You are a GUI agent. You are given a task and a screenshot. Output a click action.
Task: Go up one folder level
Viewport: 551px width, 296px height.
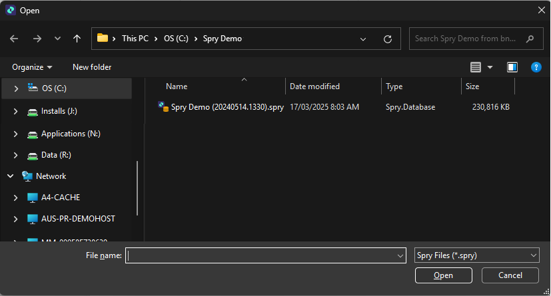point(77,39)
